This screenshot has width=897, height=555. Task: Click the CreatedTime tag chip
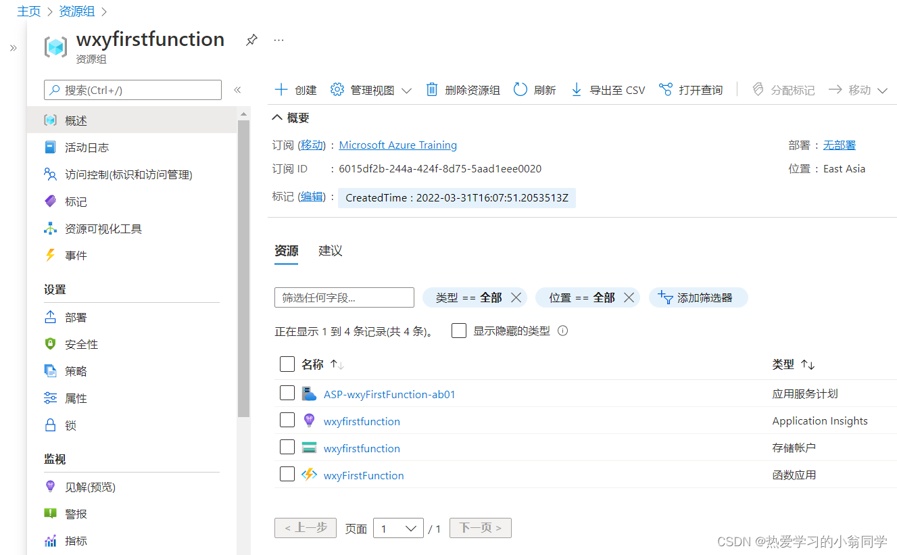(457, 198)
